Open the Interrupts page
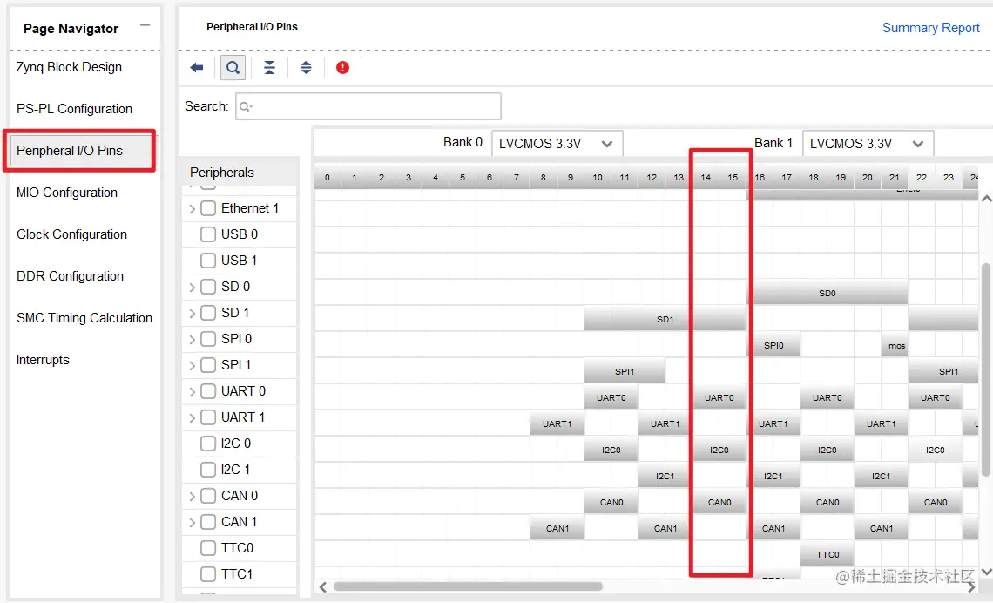 point(43,360)
